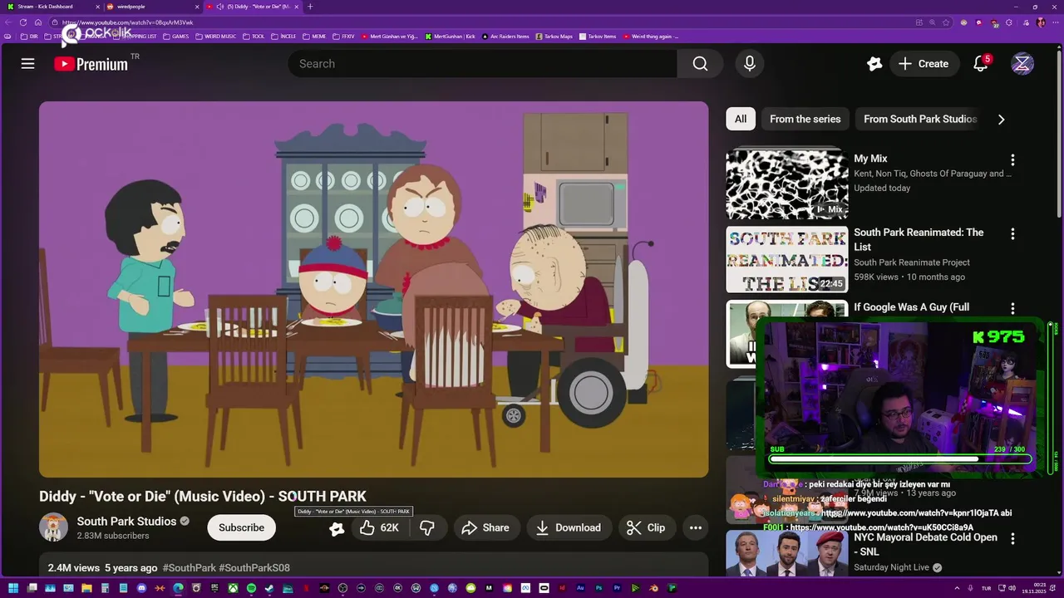The height and width of the screenshot is (598, 1064).
Task: Select the From the series chip
Action: (x=805, y=119)
